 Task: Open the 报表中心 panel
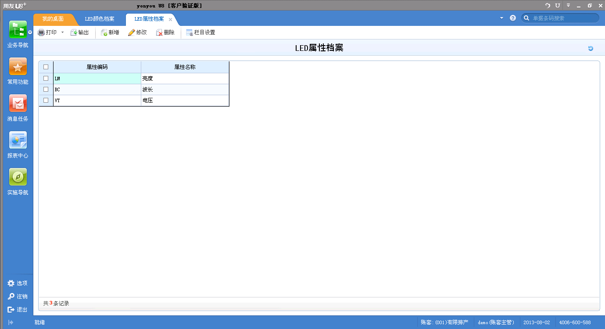(18, 145)
